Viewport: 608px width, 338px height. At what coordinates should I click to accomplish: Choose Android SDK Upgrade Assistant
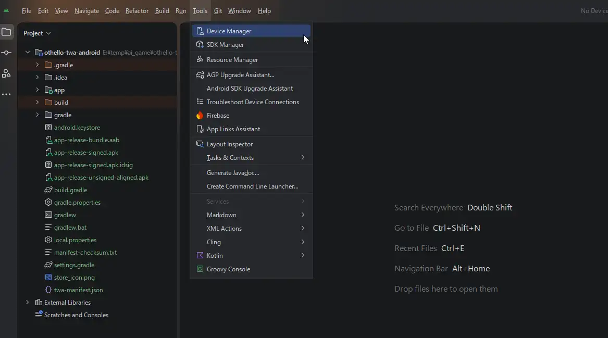click(x=251, y=89)
